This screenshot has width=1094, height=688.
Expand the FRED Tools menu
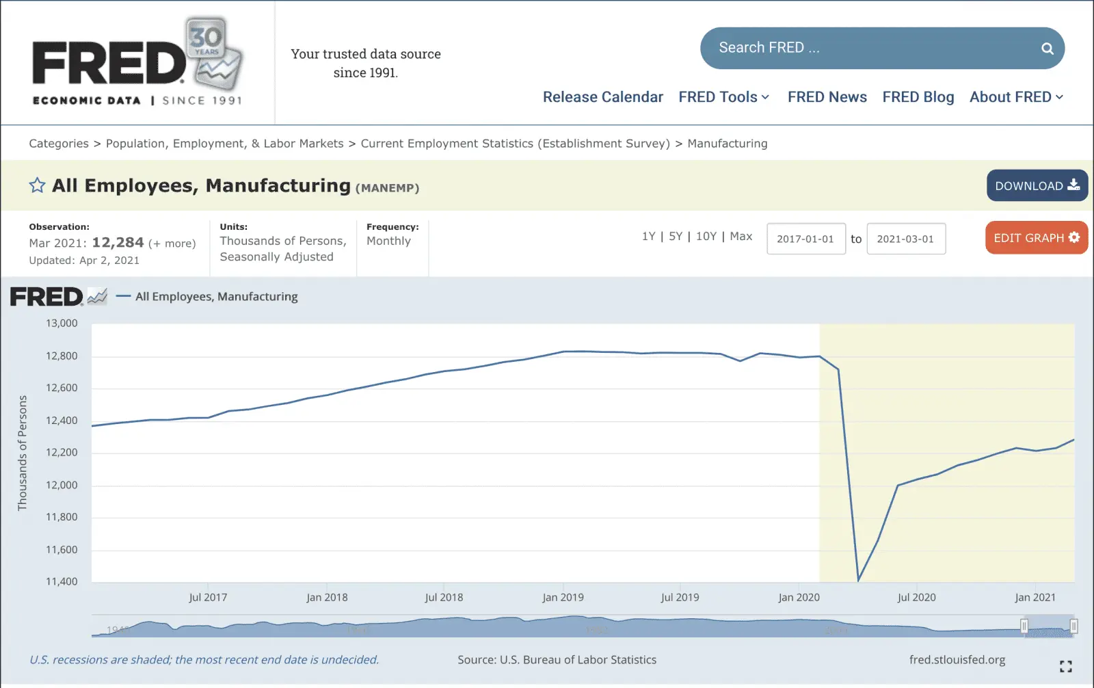pyautogui.click(x=723, y=97)
